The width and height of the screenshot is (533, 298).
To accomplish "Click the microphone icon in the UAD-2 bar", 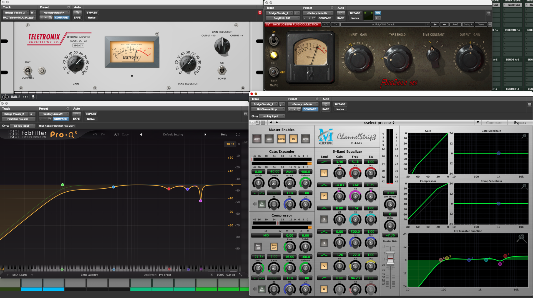I will coord(33,97).
